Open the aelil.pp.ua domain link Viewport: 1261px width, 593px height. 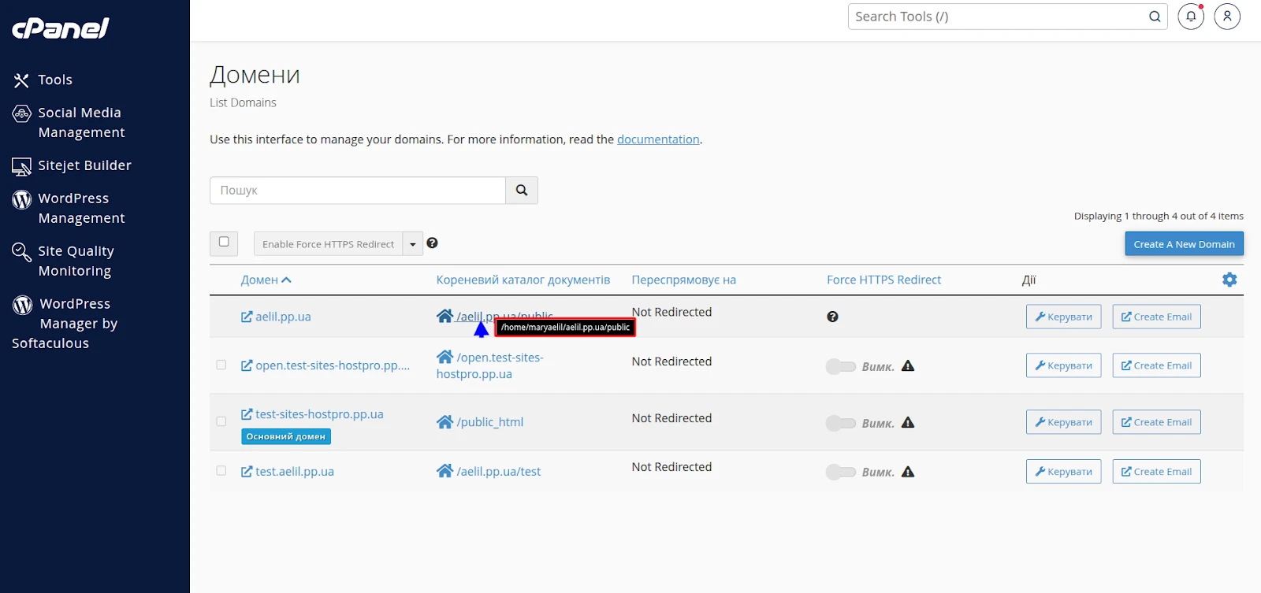(x=276, y=317)
